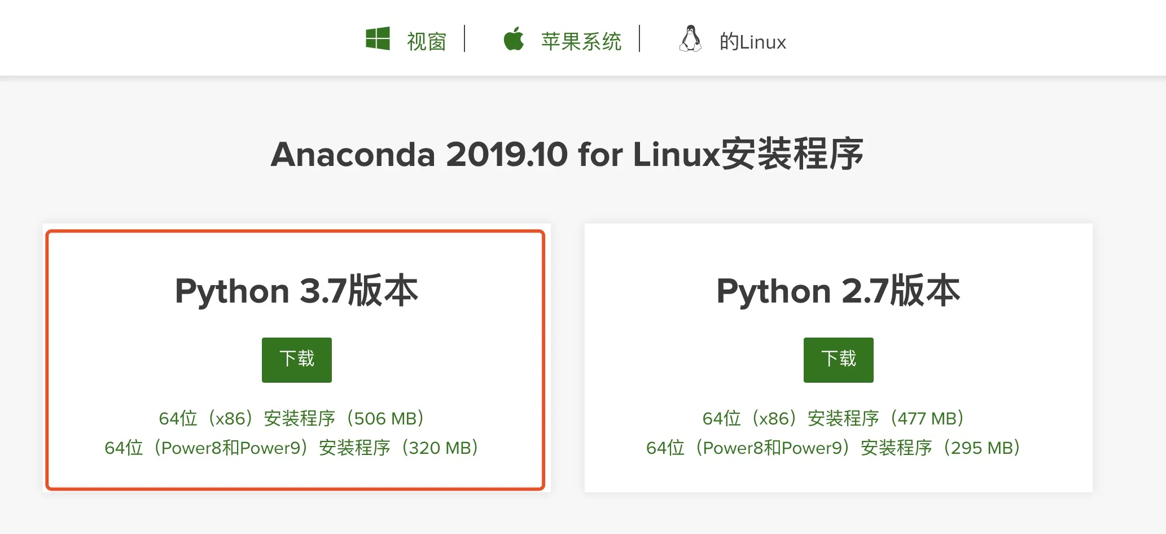This screenshot has height=534, width=1166.
Task: Click the divider line after 苹果系统
Action: click(639, 38)
